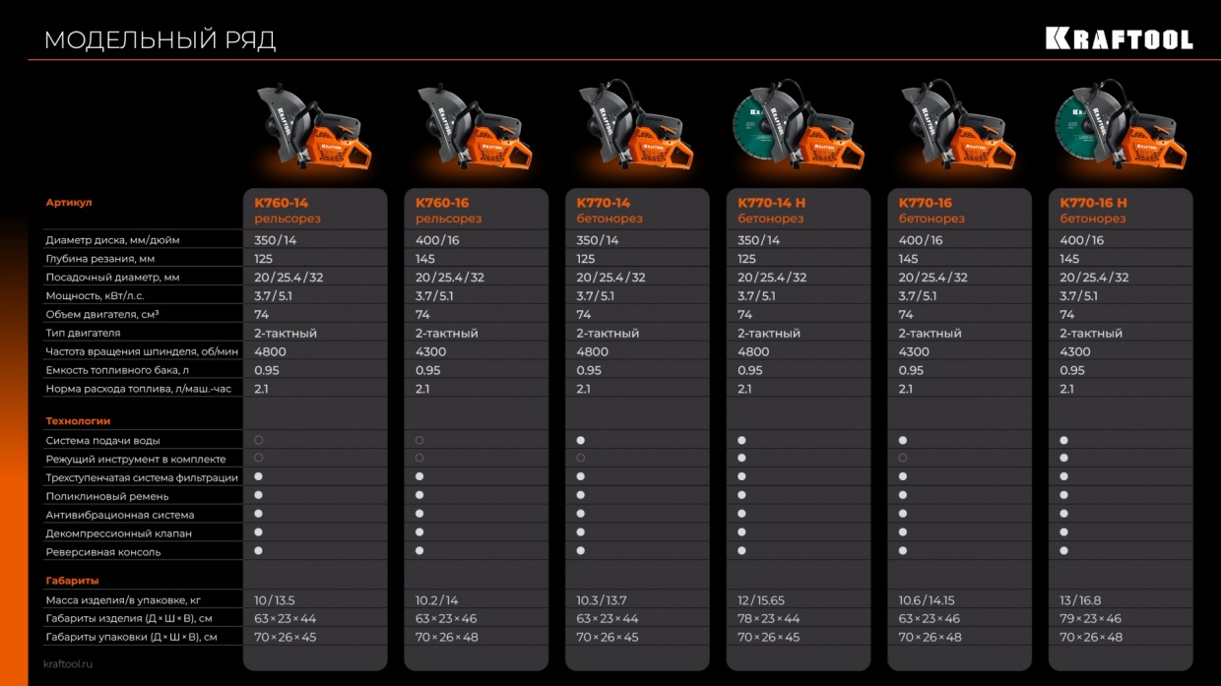Viewport: 1221px width, 686px height.
Task: Select the K760-14 cutter product image
Action: (x=315, y=128)
